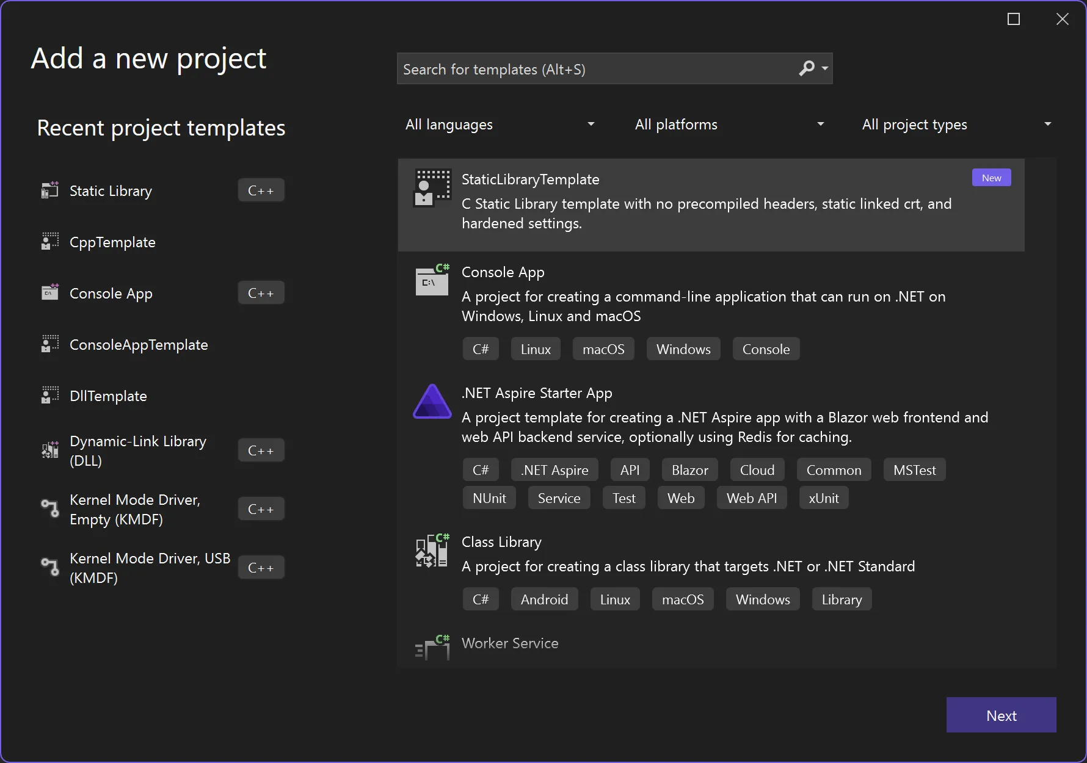
Task: Click the Library tag under Class Library
Action: coord(842,599)
